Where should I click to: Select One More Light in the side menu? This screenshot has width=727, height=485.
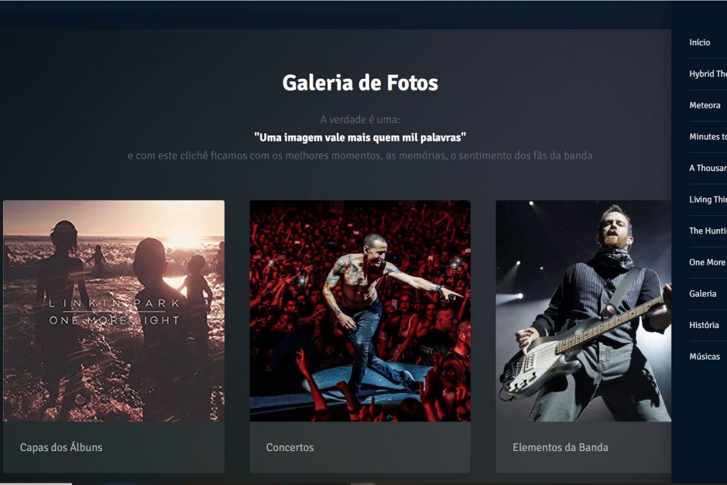(707, 263)
